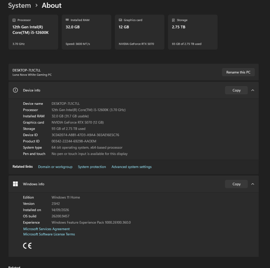The image size is (270, 268).
Task: Click the Device info circle icon
Action: [15, 90]
